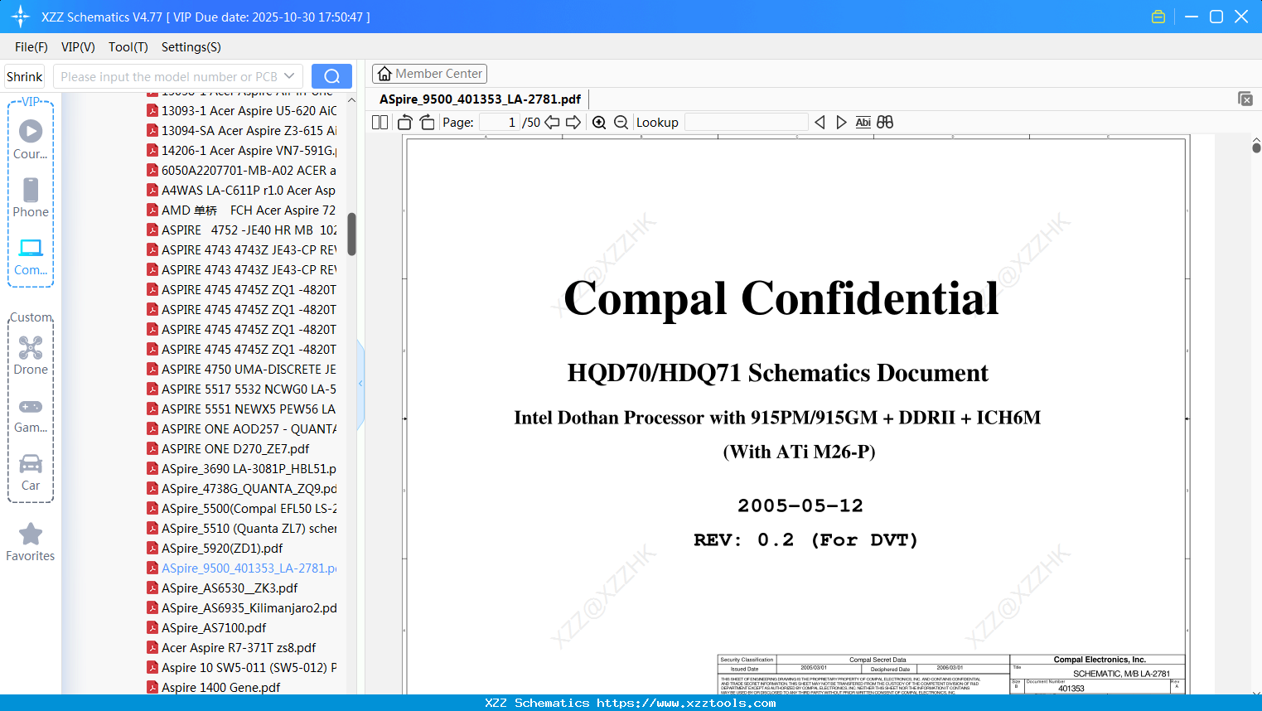Open Aspire 10 SW5-011 file
The height and width of the screenshot is (711, 1262).
[241, 668]
